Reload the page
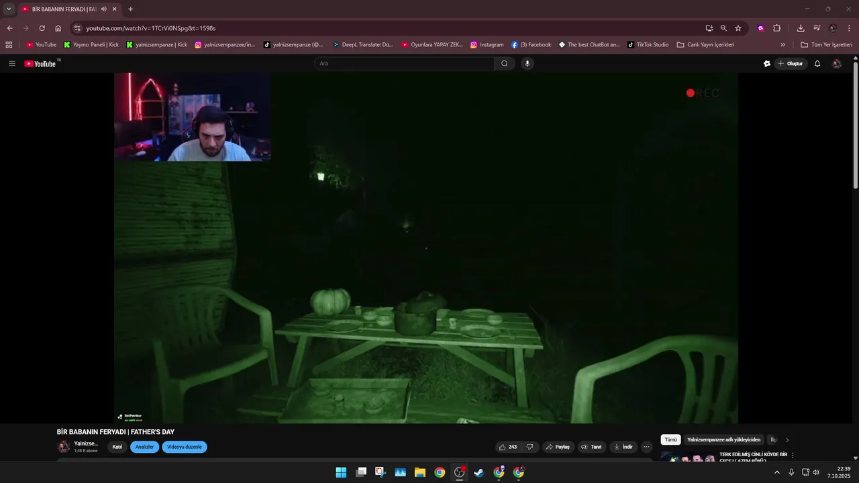 coord(42,28)
